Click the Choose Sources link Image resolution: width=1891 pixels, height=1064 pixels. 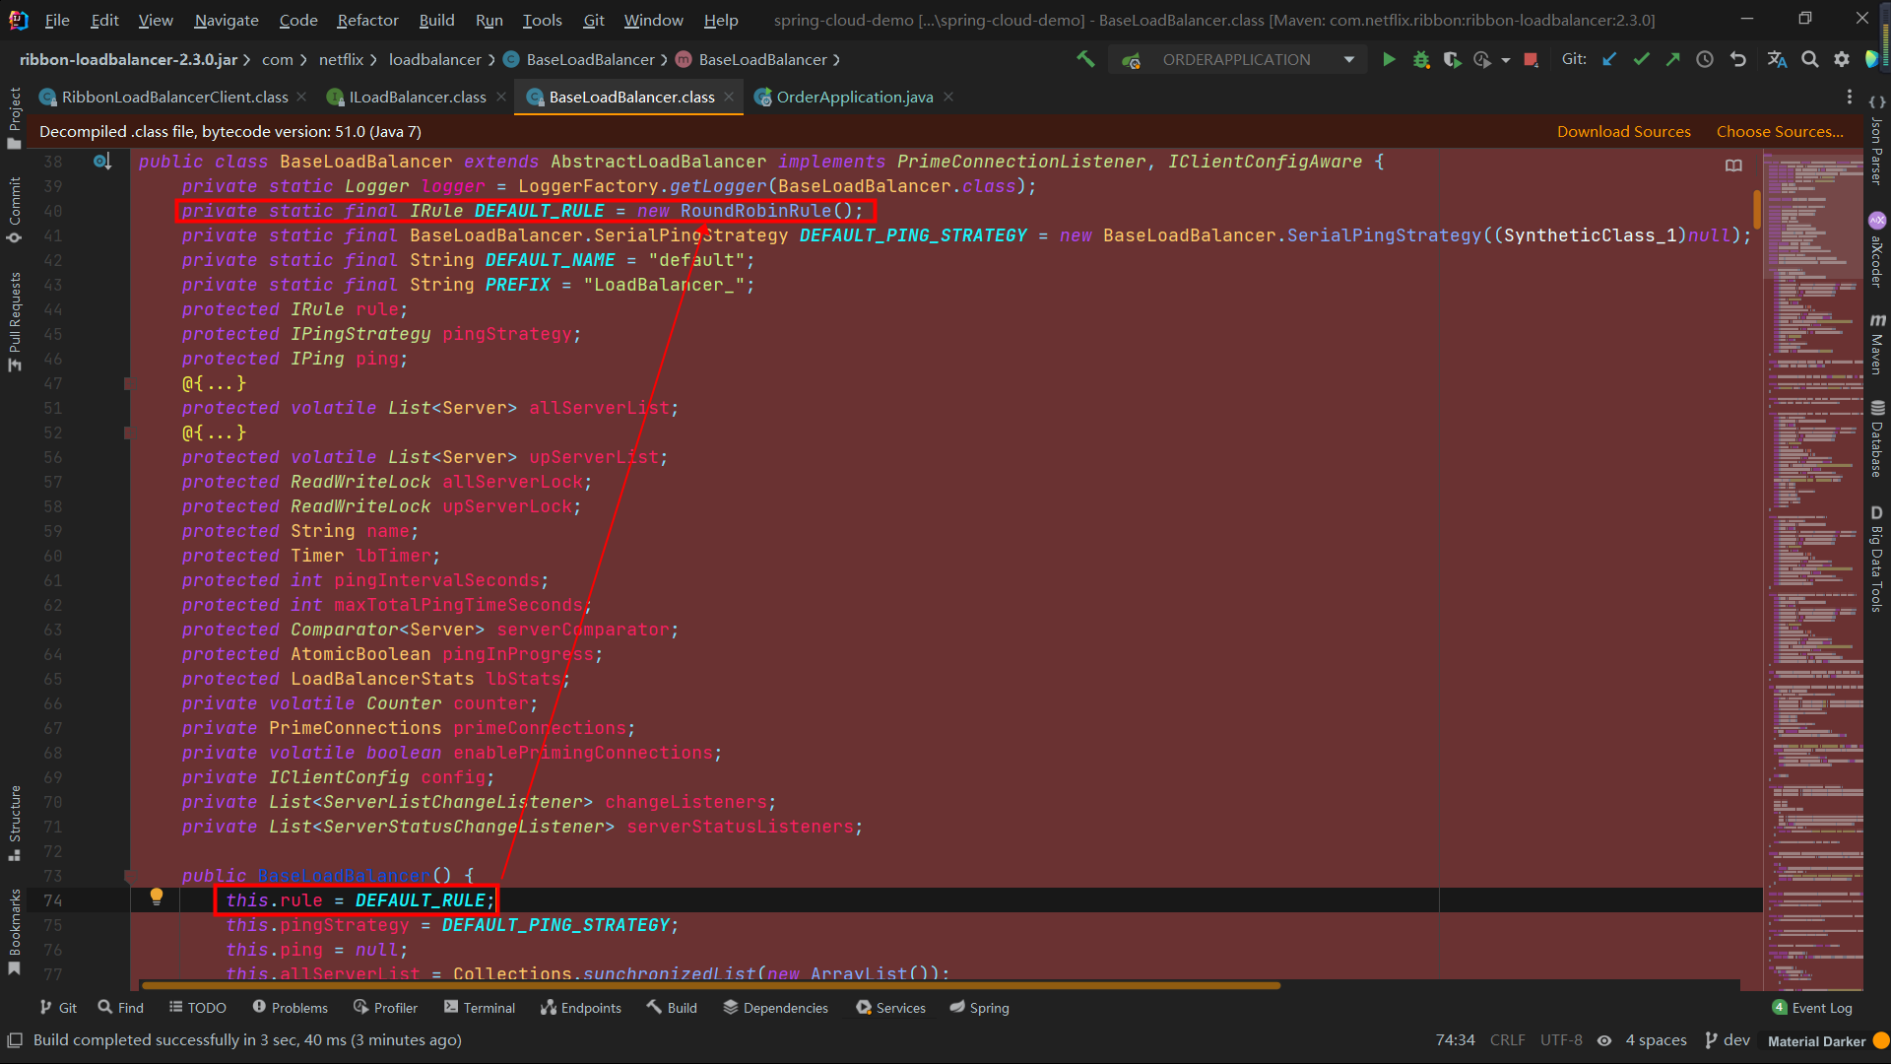pos(1780,132)
